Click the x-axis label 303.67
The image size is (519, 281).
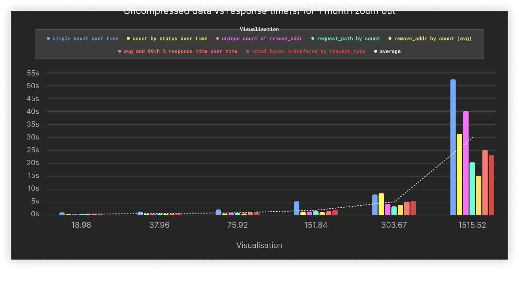point(394,225)
